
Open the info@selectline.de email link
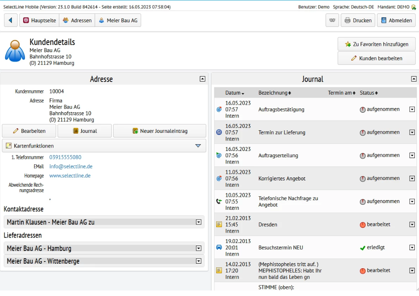(x=71, y=166)
